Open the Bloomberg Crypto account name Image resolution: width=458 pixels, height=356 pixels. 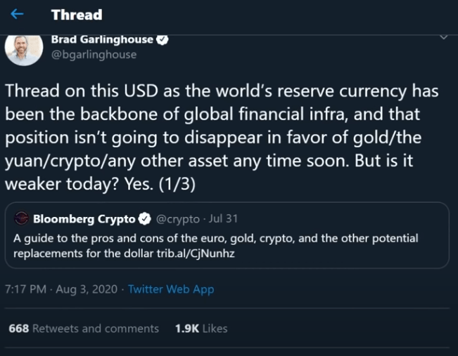coord(84,218)
